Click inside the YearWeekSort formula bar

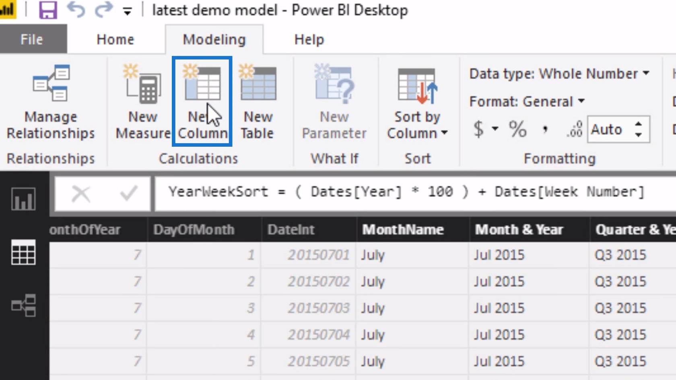pyautogui.click(x=415, y=193)
